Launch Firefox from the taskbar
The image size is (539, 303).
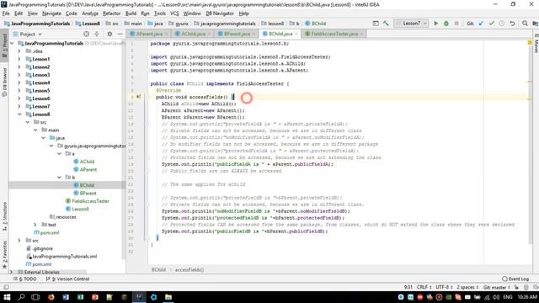pos(51,297)
